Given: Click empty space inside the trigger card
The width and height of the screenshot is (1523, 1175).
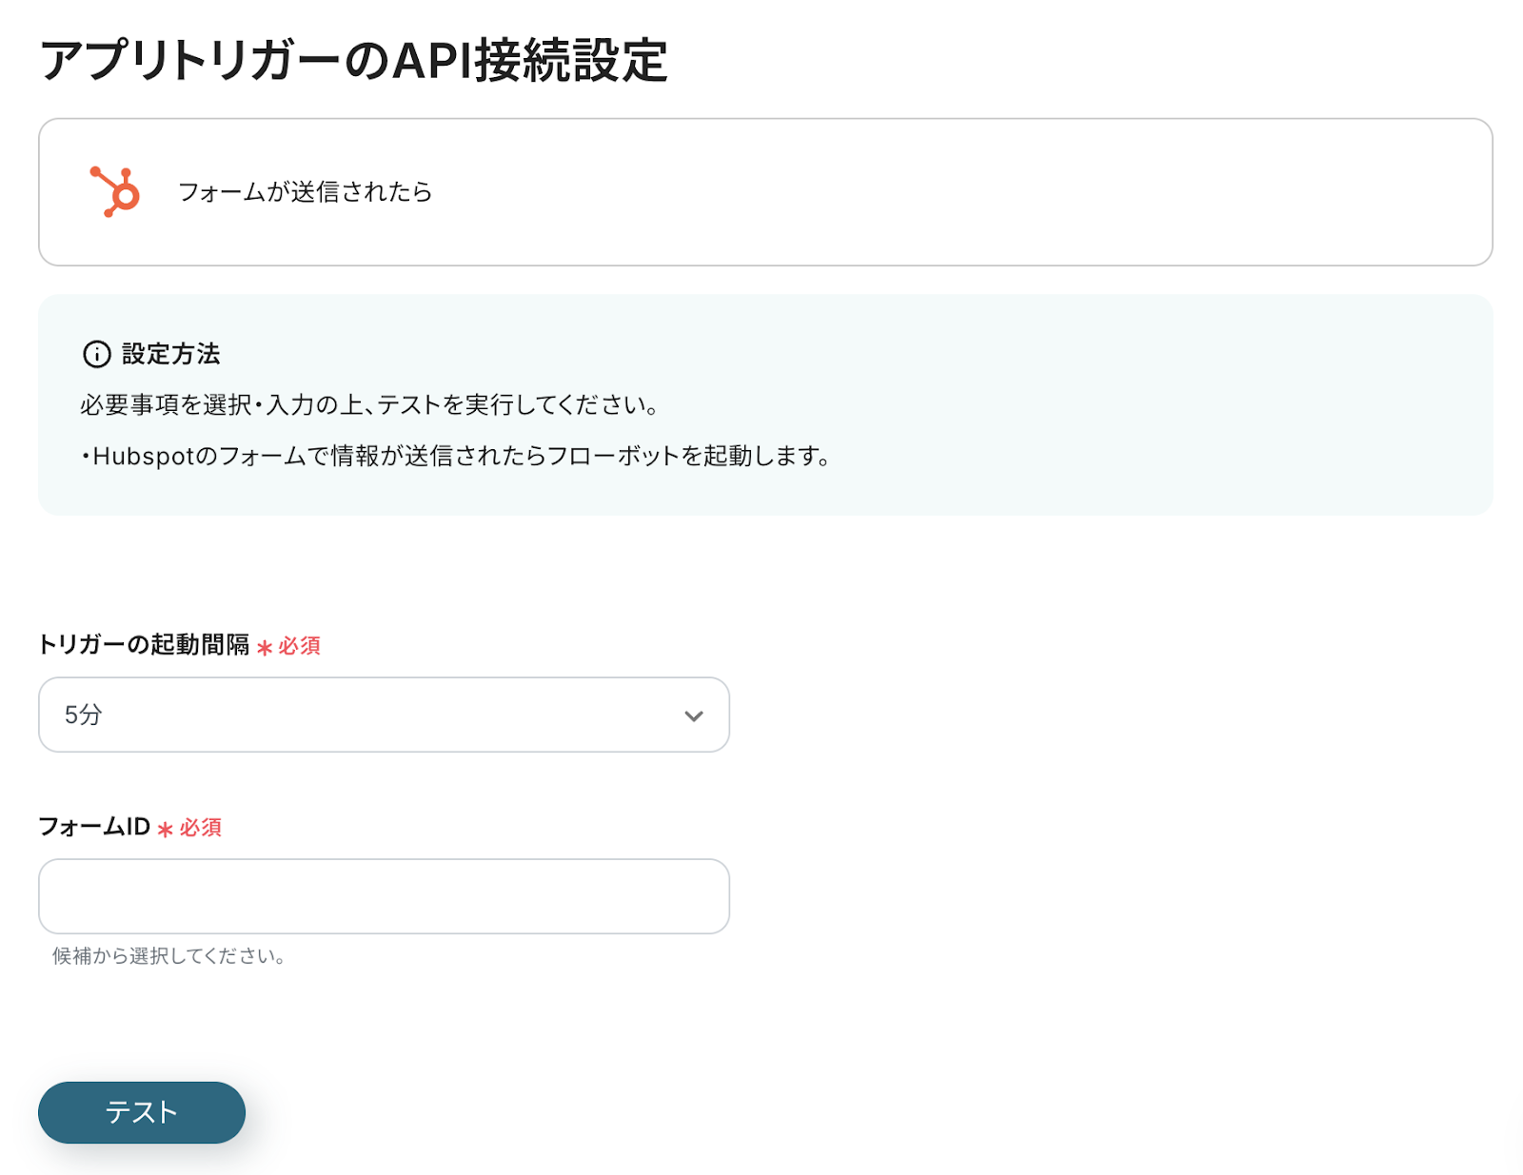Looking at the screenshot, I should pyautogui.click(x=952, y=192).
